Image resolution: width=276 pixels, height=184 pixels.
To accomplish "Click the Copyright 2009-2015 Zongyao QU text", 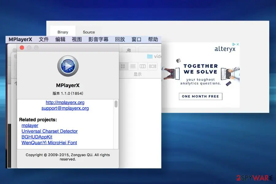I will tap(68, 157).
